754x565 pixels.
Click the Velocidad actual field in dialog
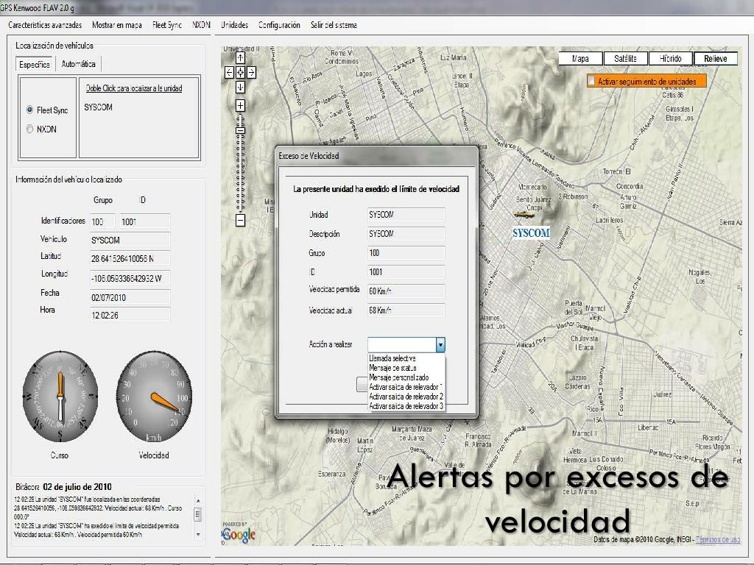point(406,310)
